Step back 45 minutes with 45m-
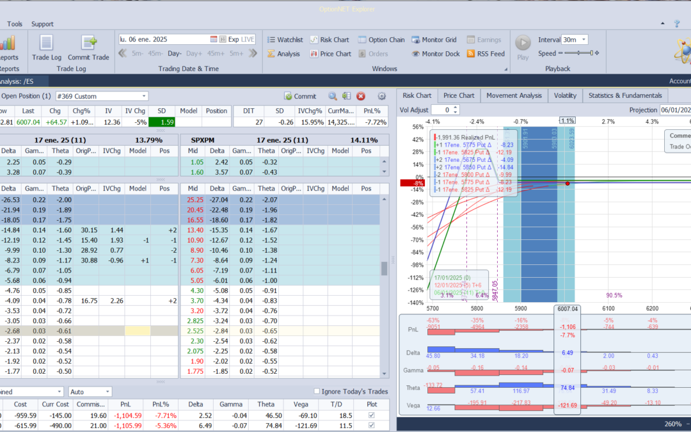The height and width of the screenshot is (432, 691). pyautogui.click(x=155, y=53)
